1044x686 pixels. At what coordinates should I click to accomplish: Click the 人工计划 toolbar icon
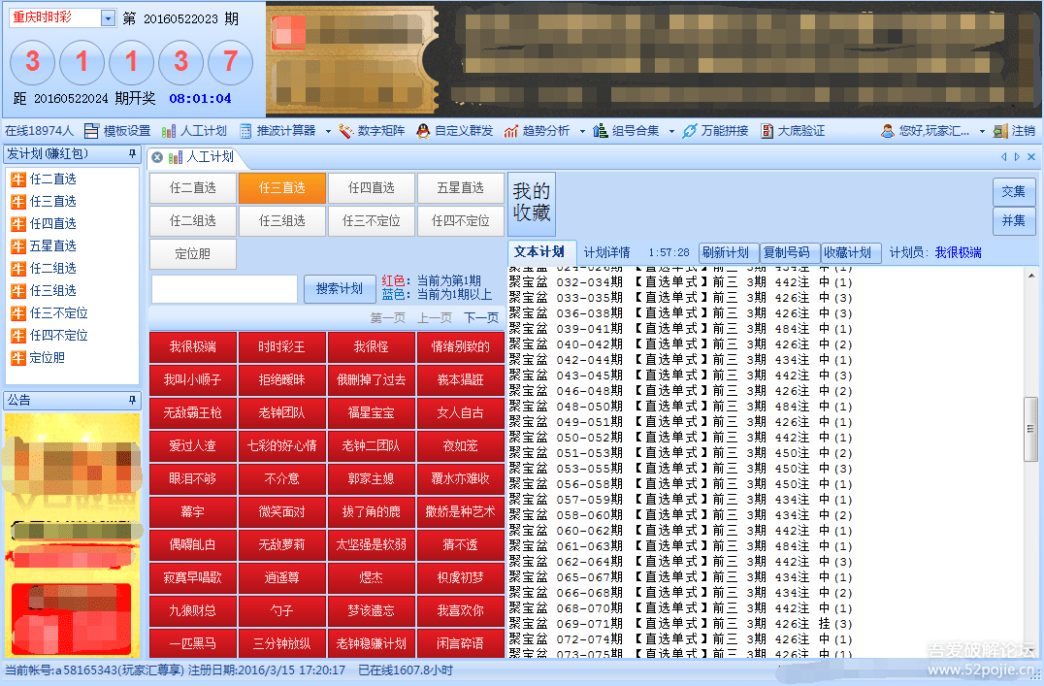click(169, 131)
